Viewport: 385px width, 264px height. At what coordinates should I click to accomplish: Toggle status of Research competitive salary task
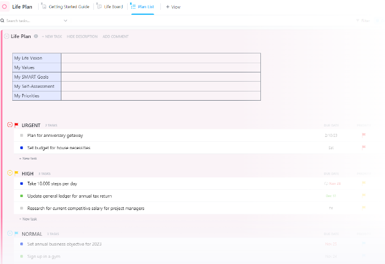click(x=21, y=208)
